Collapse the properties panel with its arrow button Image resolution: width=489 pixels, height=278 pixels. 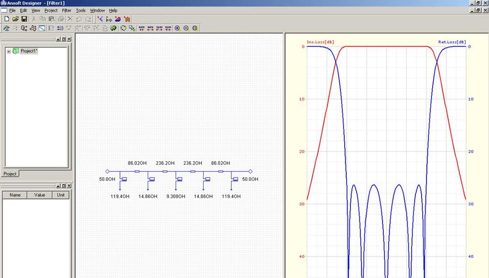(x=58, y=186)
